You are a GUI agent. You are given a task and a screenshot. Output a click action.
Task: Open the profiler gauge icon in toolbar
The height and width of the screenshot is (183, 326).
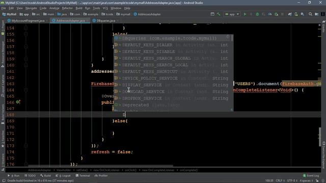[270, 14]
